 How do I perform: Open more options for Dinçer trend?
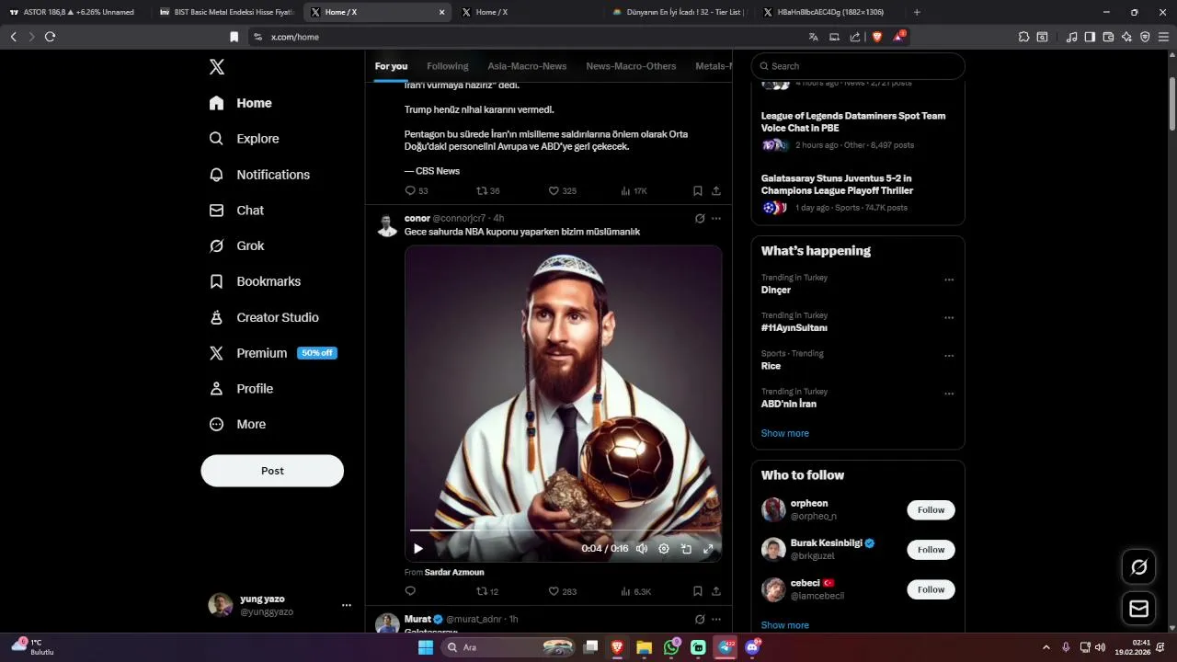949,280
